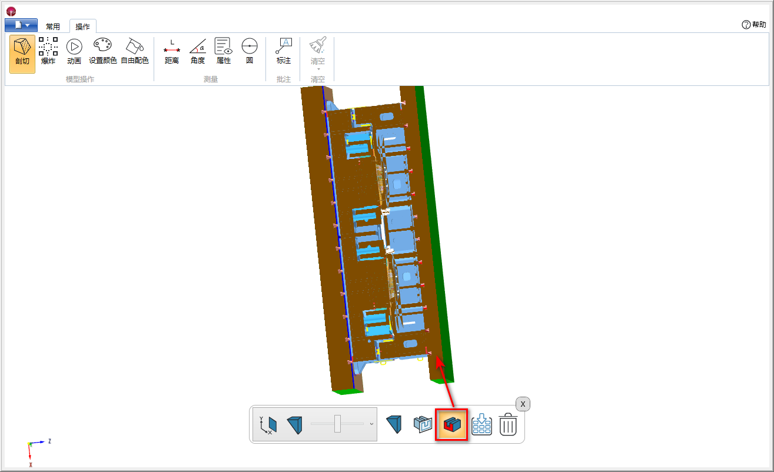
Task: Adjust the section position slider handle
Action: tap(337, 423)
